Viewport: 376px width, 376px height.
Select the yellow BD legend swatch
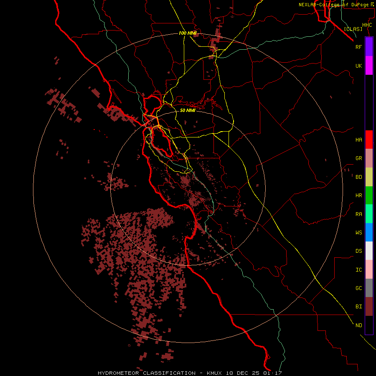(369, 177)
